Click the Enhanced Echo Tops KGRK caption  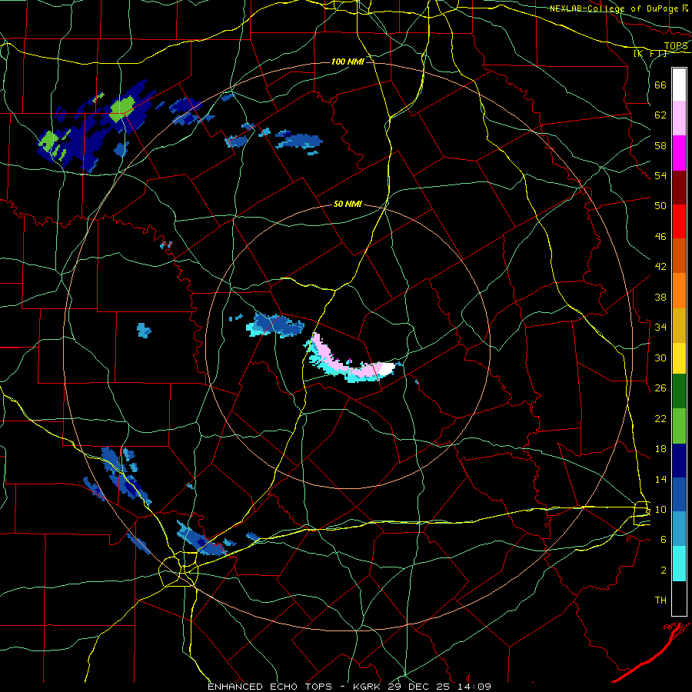[349, 687]
